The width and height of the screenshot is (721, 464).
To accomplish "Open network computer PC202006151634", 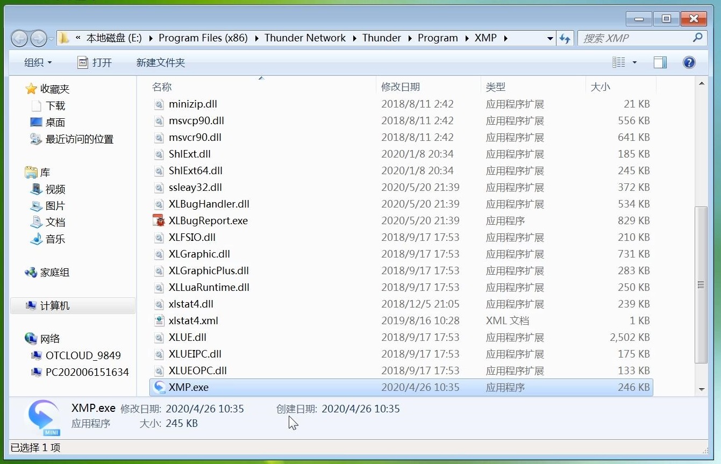I will 80,373.
